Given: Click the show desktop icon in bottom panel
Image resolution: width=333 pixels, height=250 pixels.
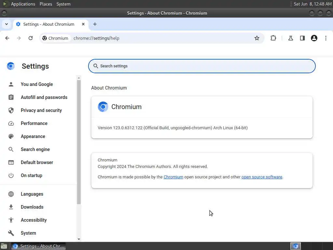Looking at the screenshot, I should coord(4,246).
